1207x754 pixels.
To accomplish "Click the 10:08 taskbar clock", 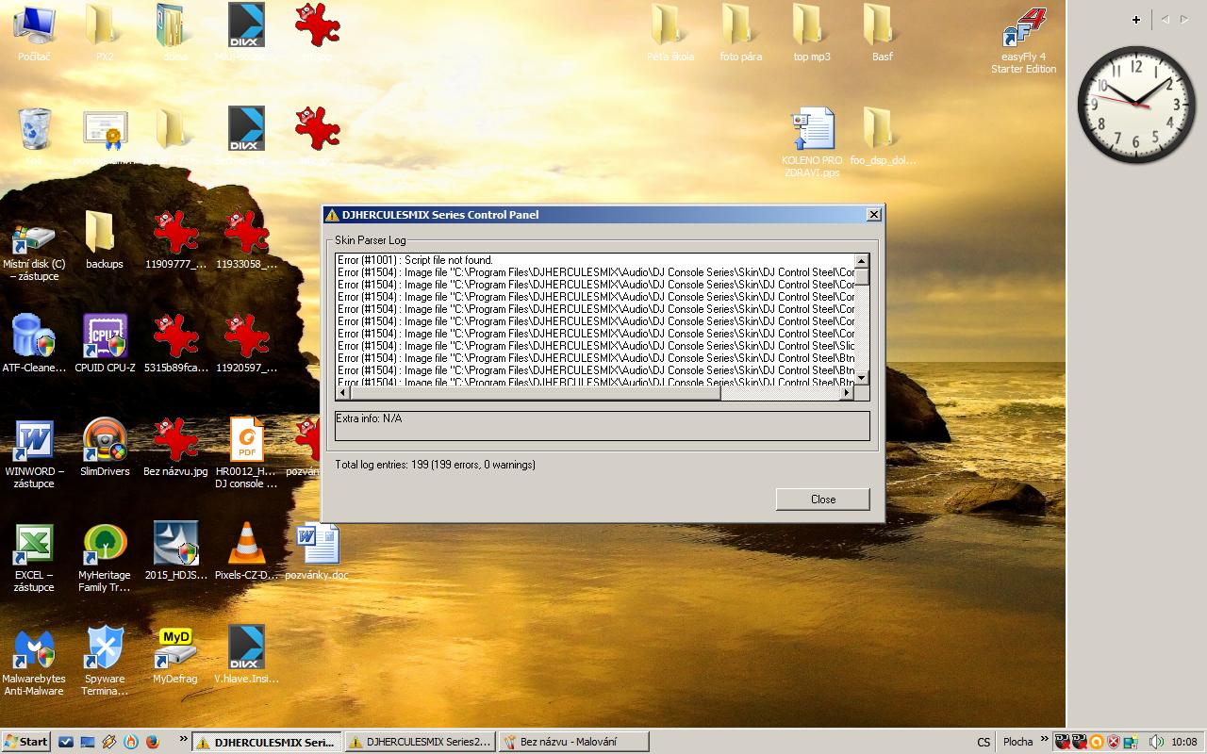I will pyautogui.click(x=1184, y=742).
